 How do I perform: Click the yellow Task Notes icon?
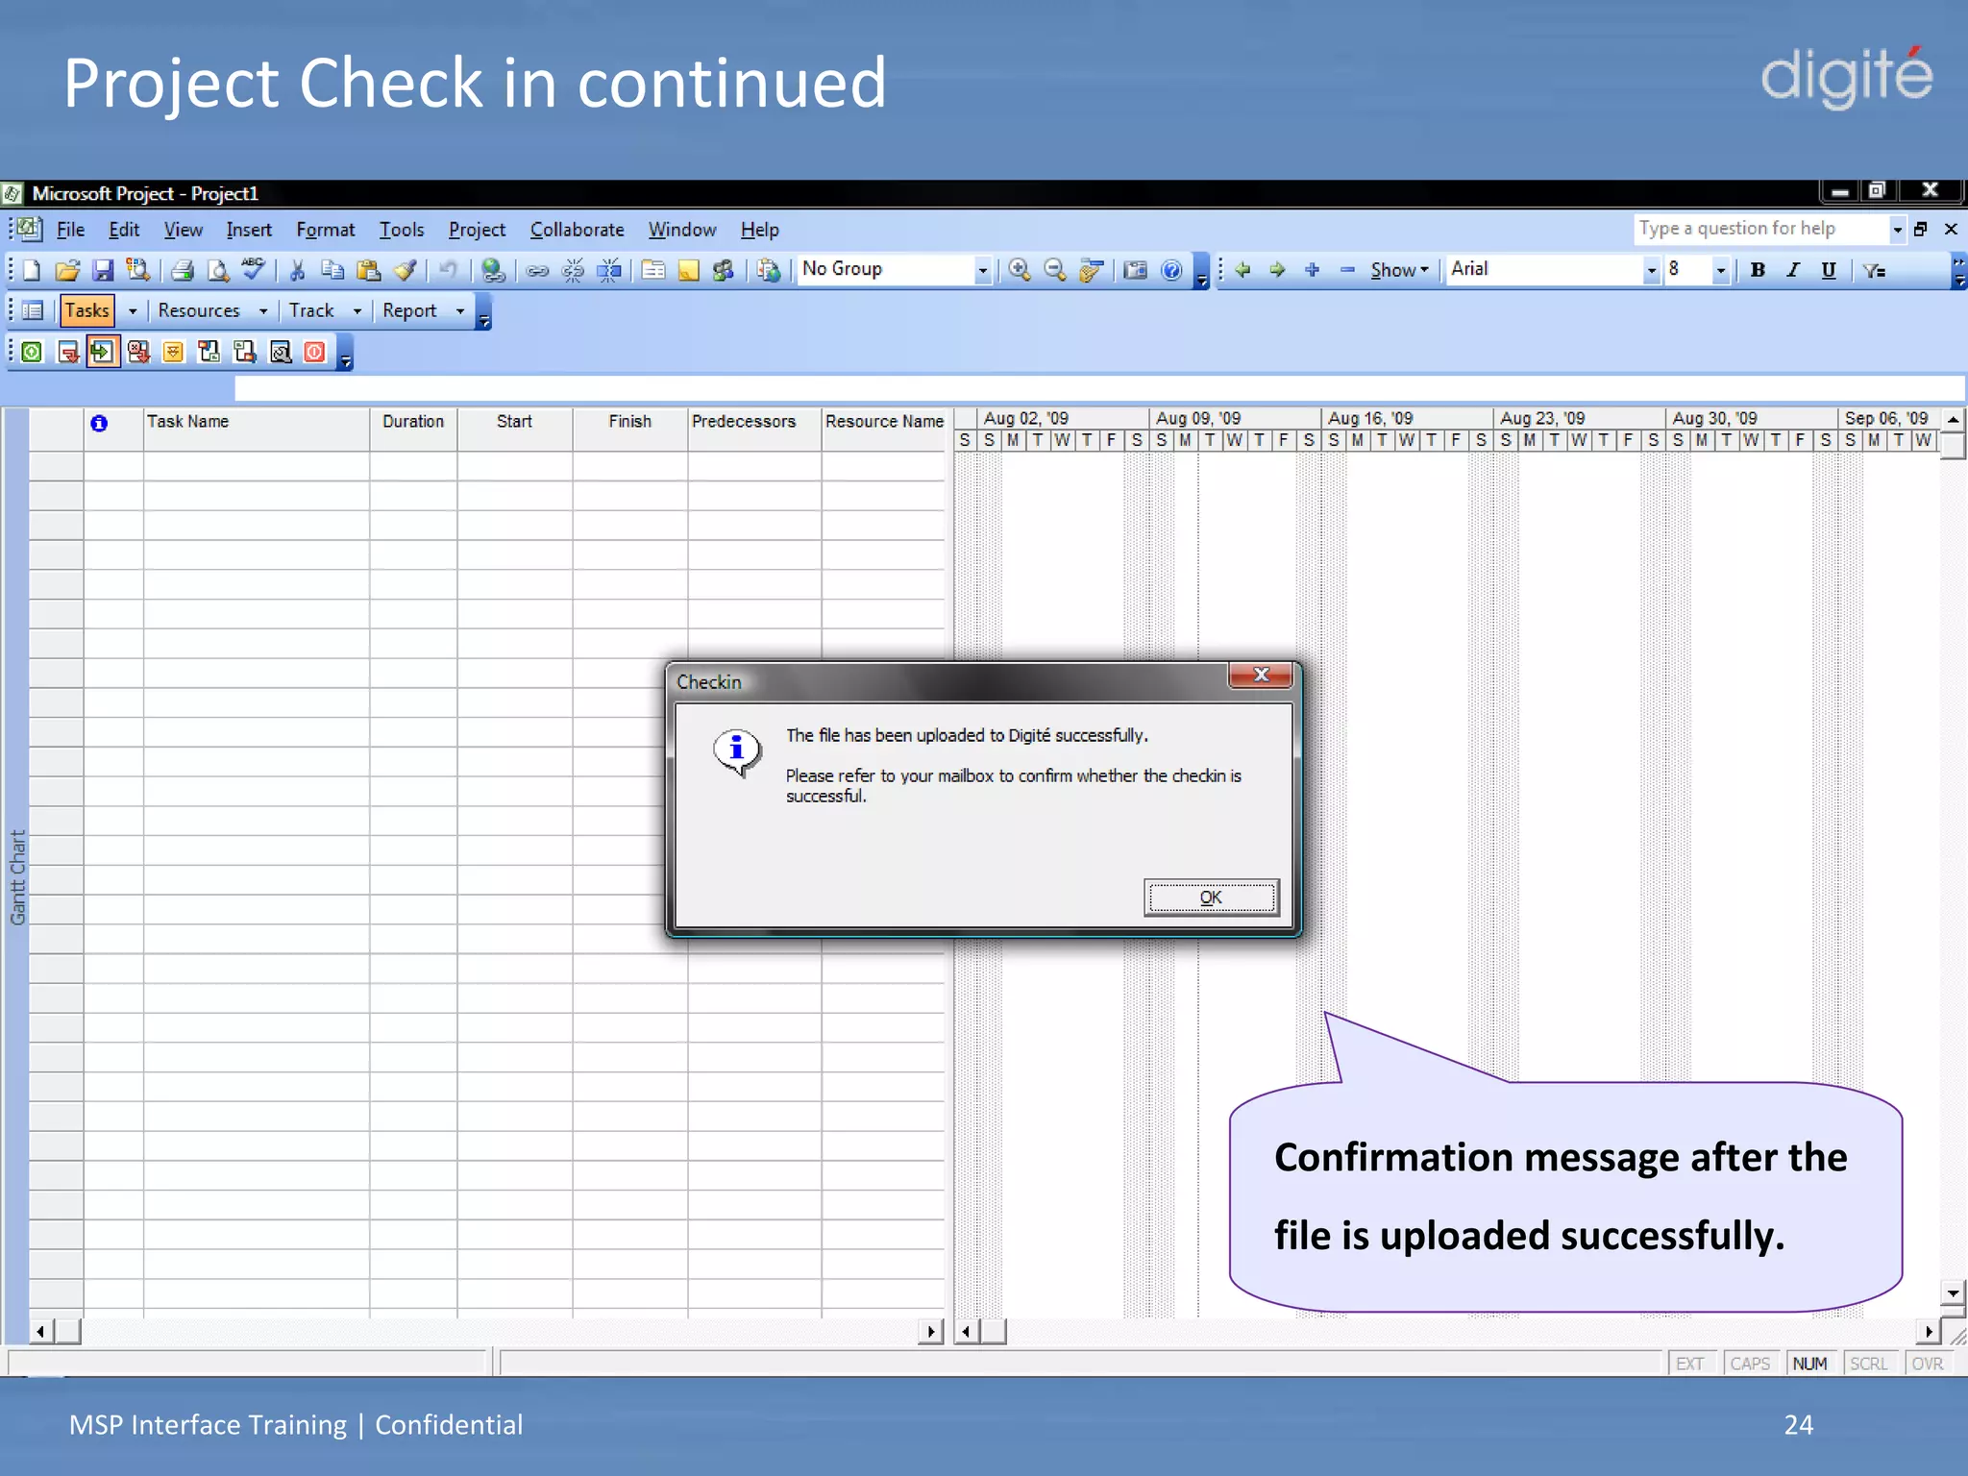click(689, 270)
